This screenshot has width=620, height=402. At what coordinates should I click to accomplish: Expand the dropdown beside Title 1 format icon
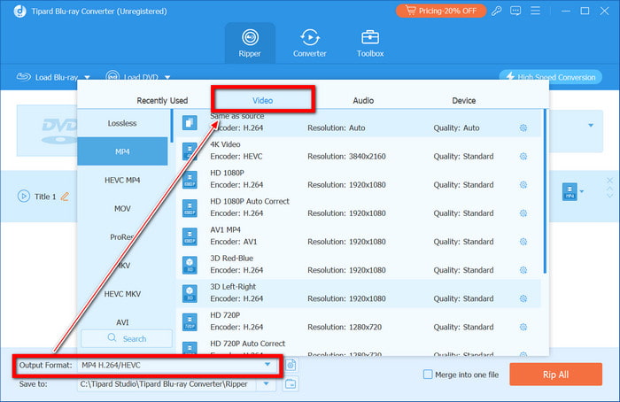(582, 192)
